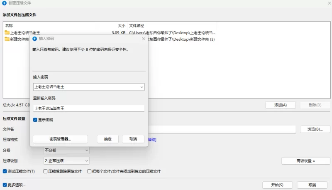Close the 新建压缩文件 main window
Screen dimensions: 332x190
click(x=330, y=3)
